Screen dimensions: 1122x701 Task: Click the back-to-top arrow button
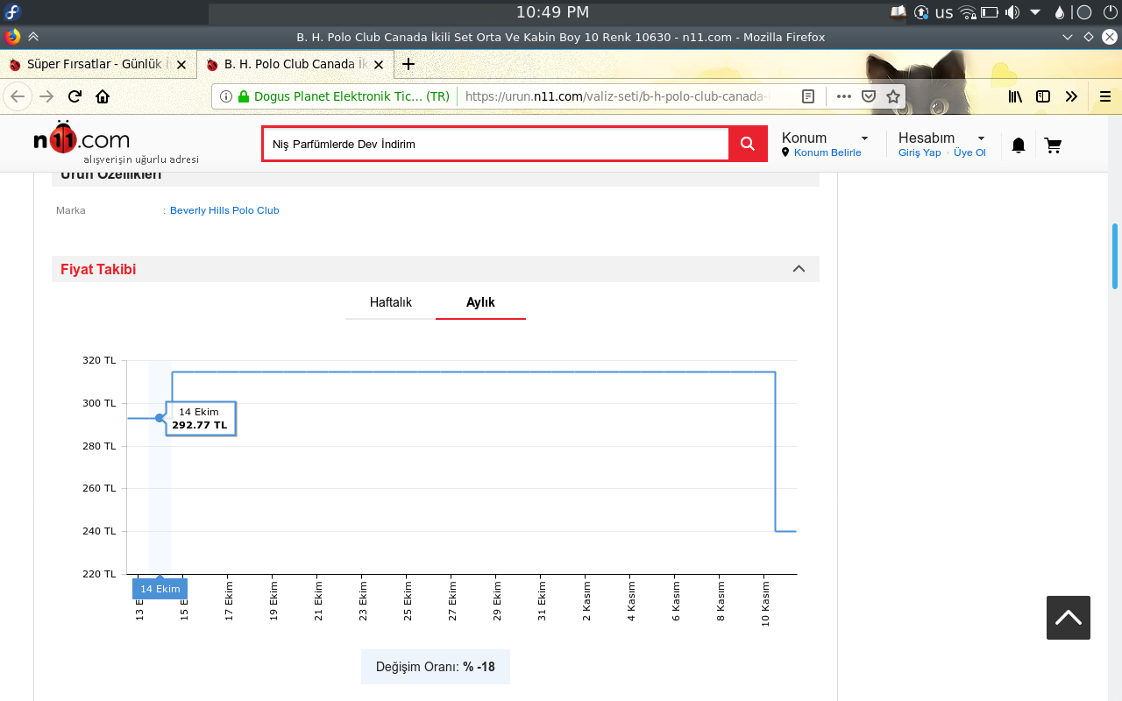tap(1069, 618)
